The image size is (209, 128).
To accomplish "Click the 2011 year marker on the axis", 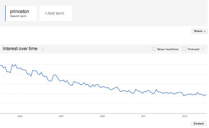I will pyautogui.click(x=143, y=116).
